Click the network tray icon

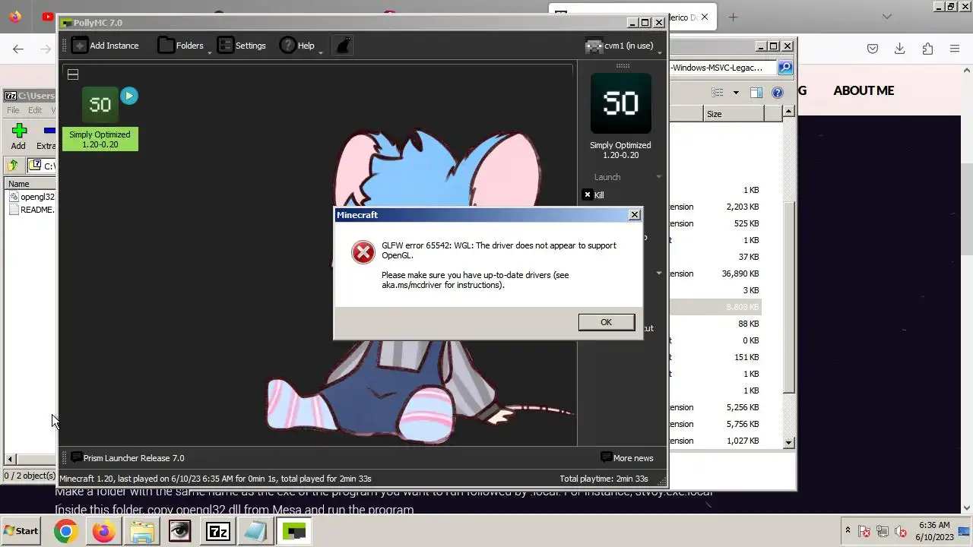[883, 532]
